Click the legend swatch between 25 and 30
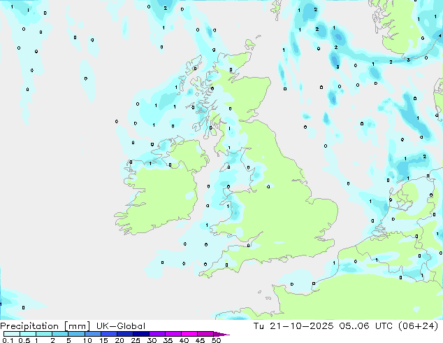Image resolution: width=443 pixels, height=343 pixels. pyautogui.click(x=141, y=334)
